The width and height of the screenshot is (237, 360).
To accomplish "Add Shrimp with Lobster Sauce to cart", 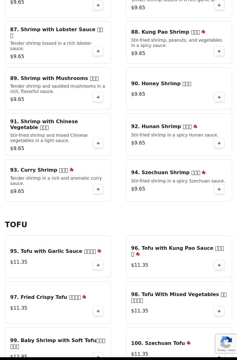I will point(98,51).
